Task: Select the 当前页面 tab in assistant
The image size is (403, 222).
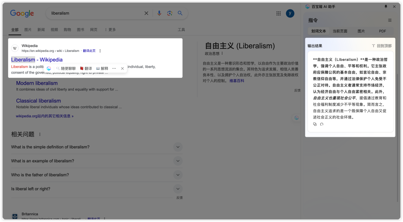Action: 340,31
